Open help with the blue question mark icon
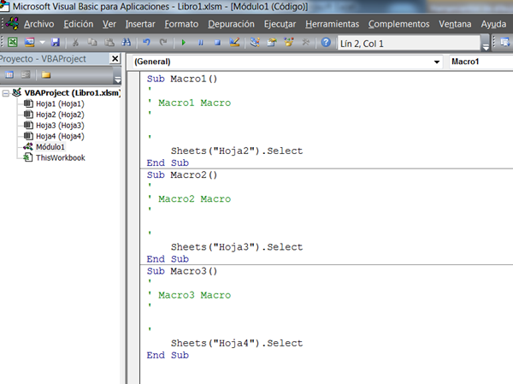The height and width of the screenshot is (384, 513). click(x=326, y=42)
